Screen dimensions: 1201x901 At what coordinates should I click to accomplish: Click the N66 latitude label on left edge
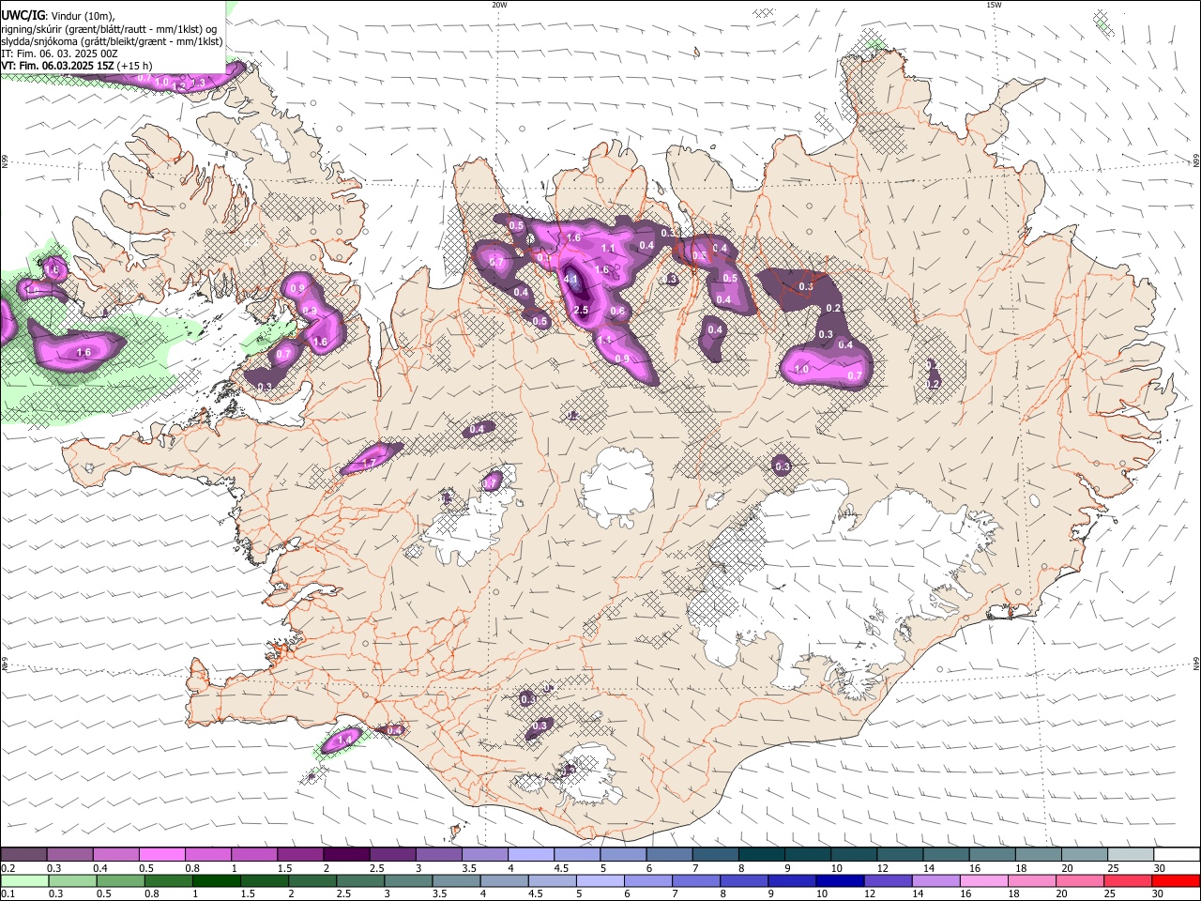5,163
